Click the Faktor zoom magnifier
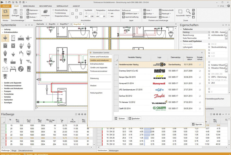Viewport: 231px width, 155px height. pyautogui.click(x=188, y=13)
